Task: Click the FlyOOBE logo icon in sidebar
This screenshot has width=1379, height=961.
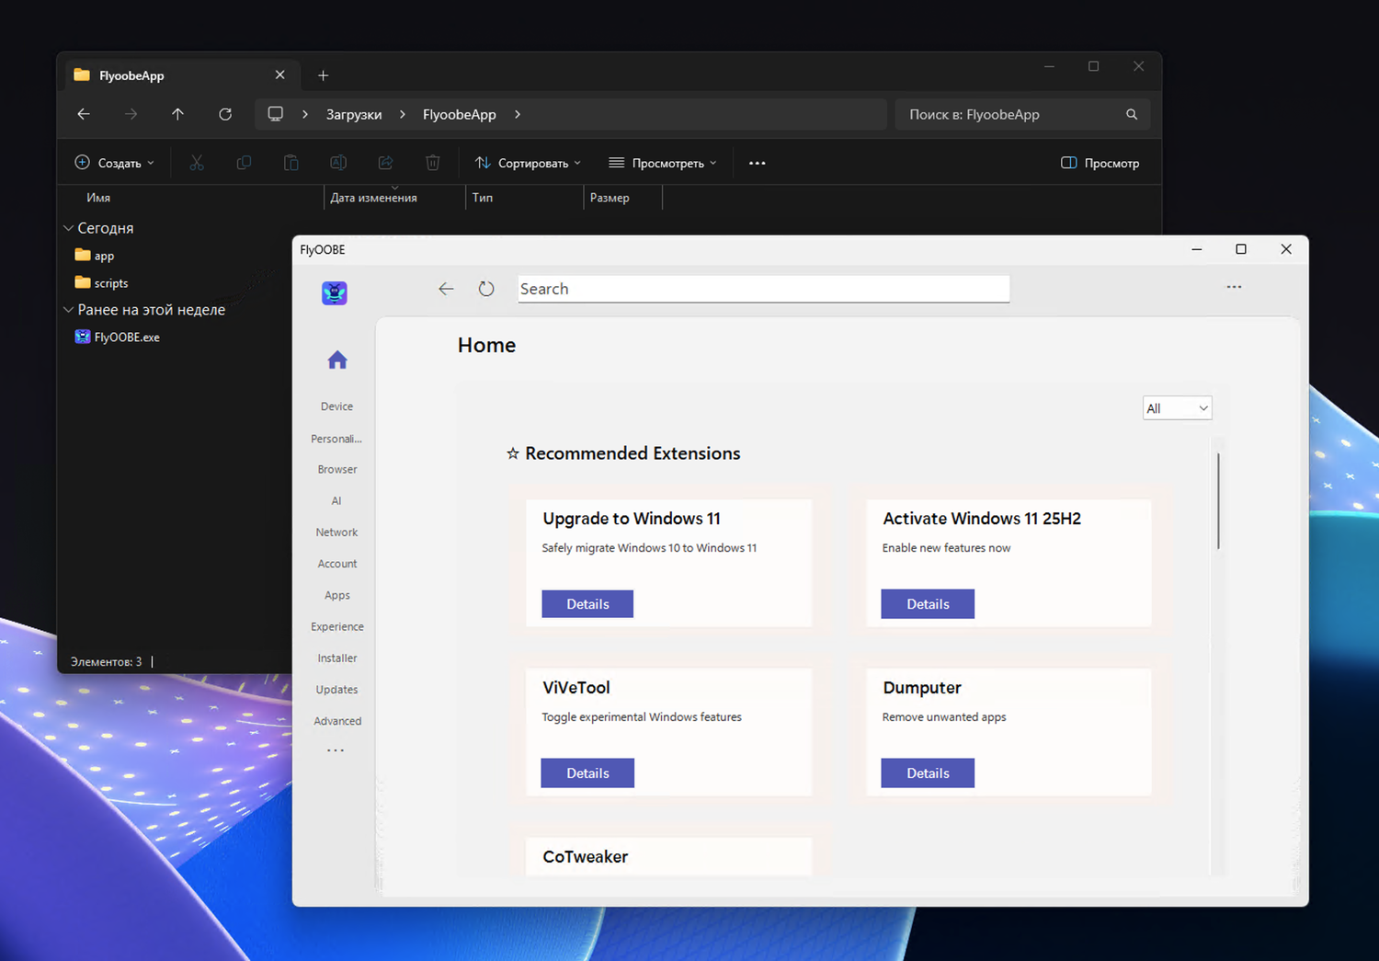Action: click(x=335, y=293)
